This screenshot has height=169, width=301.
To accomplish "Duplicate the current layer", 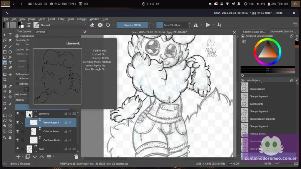I will [x=28, y=157].
